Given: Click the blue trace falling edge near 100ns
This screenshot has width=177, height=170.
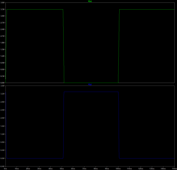Looking at the screenshot, I should 119,125.
